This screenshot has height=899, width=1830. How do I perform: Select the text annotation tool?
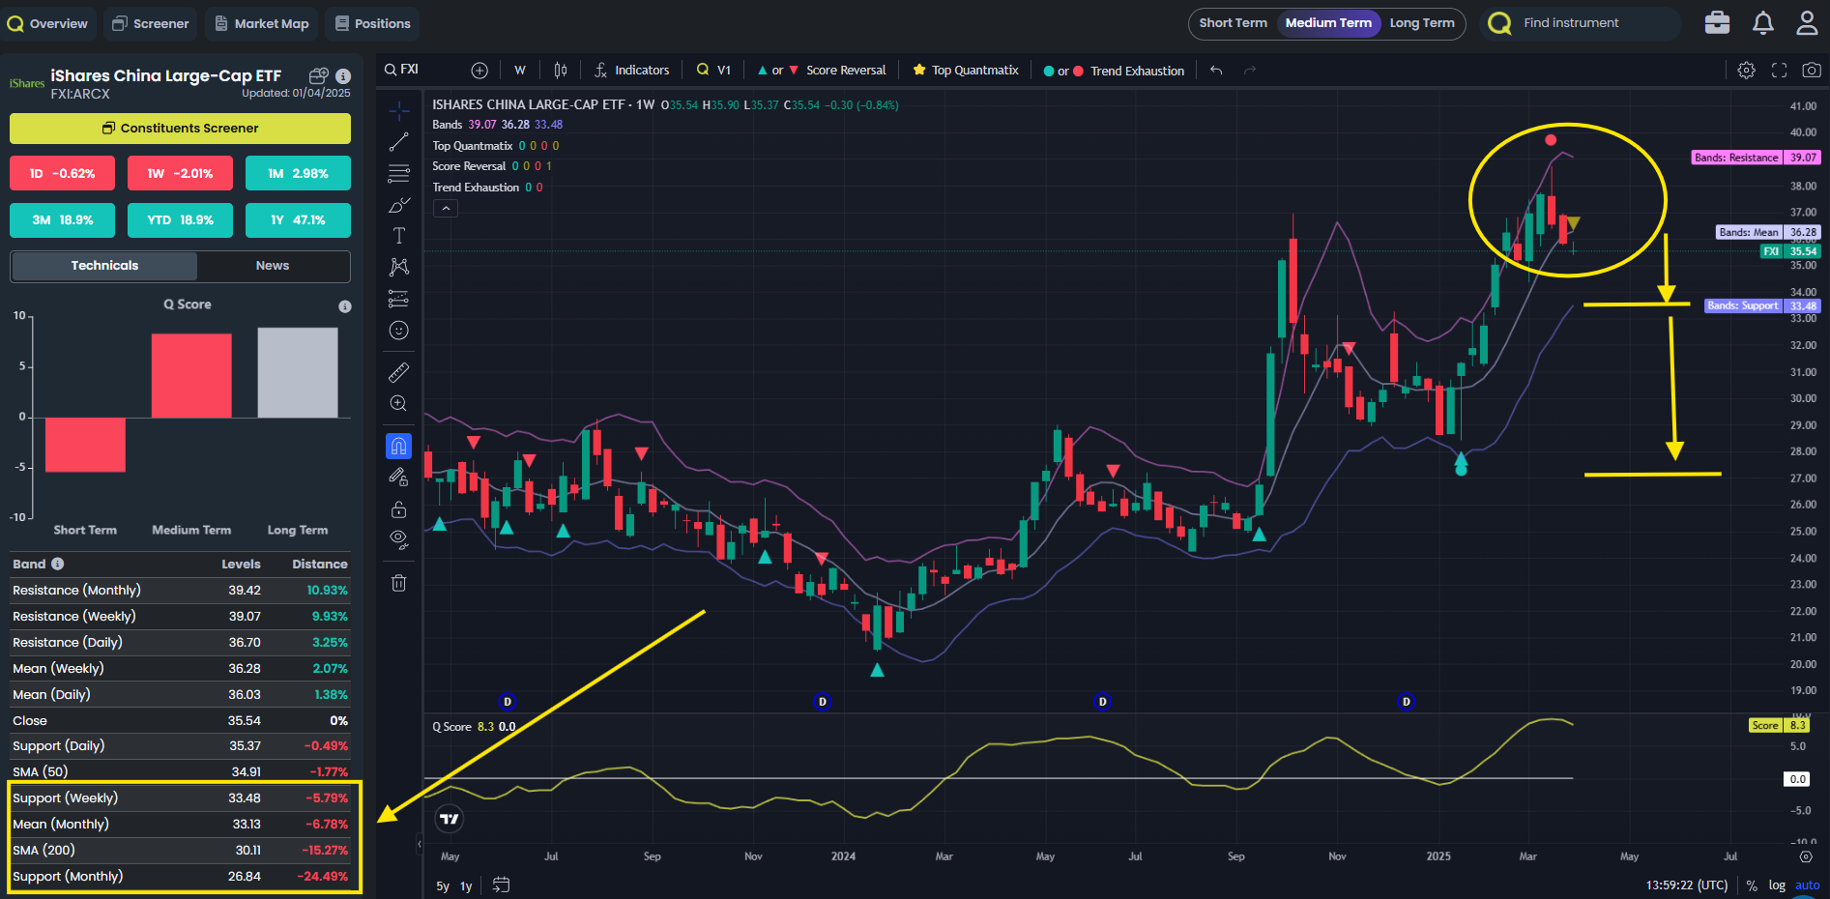tap(398, 236)
